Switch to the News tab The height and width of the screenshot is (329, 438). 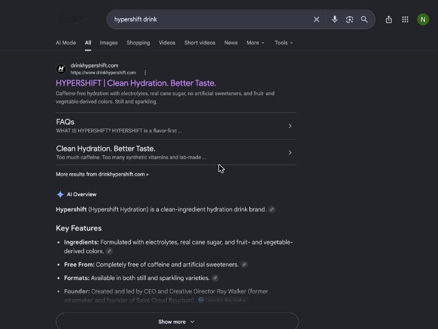pos(231,43)
